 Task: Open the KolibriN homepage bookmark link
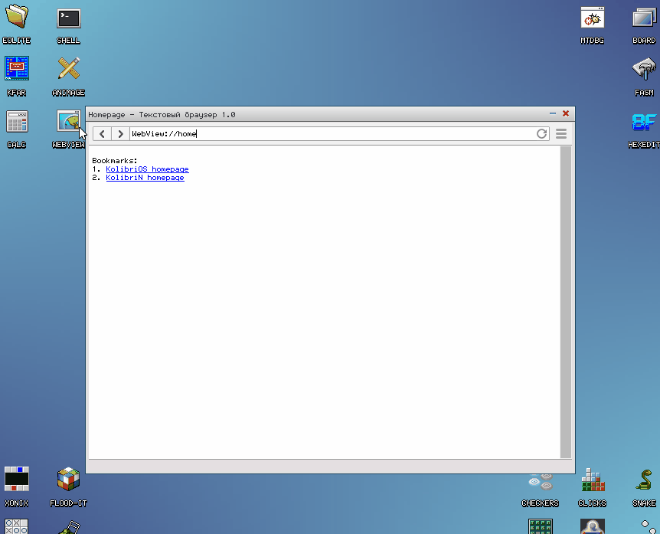click(x=145, y=178)
